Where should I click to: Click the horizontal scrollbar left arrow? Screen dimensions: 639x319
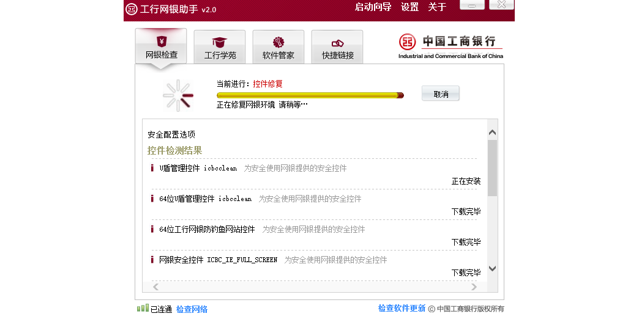[x=155, y=287]
